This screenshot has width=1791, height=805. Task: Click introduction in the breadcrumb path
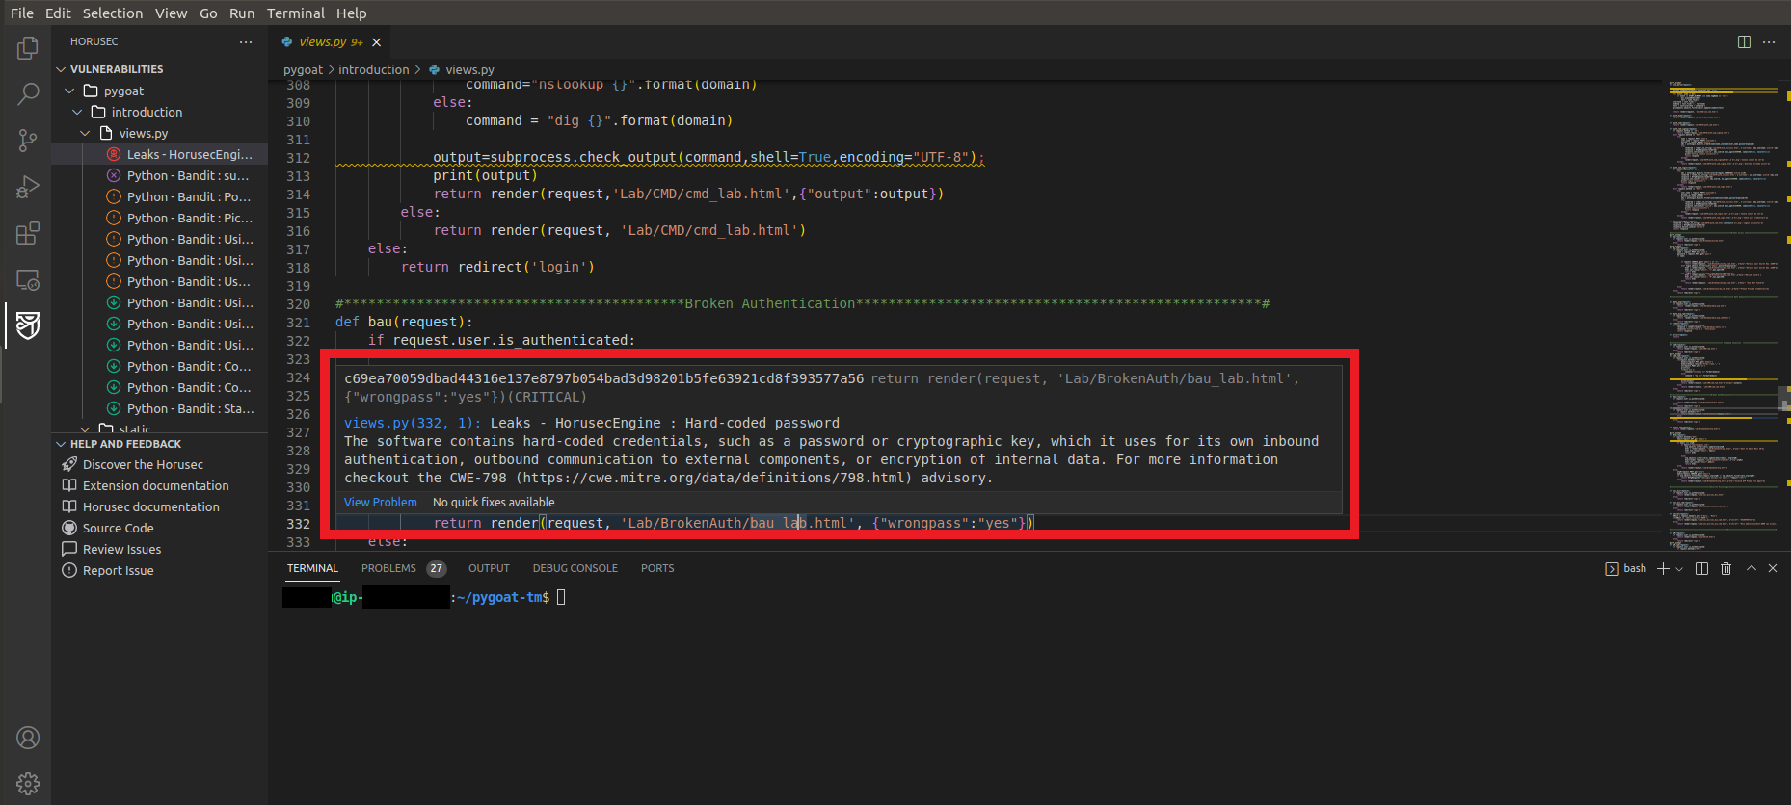click(373, 69)
